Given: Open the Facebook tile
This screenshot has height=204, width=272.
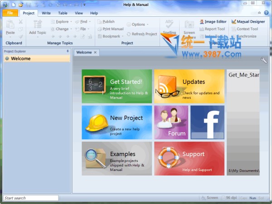Looking at the screenshot, I should [x=207, y=123].
